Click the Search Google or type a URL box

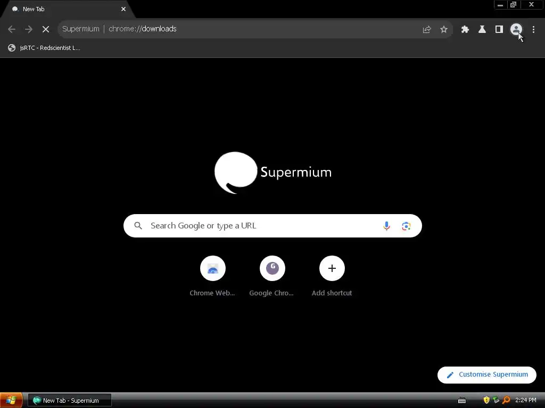tap(272, 226)
